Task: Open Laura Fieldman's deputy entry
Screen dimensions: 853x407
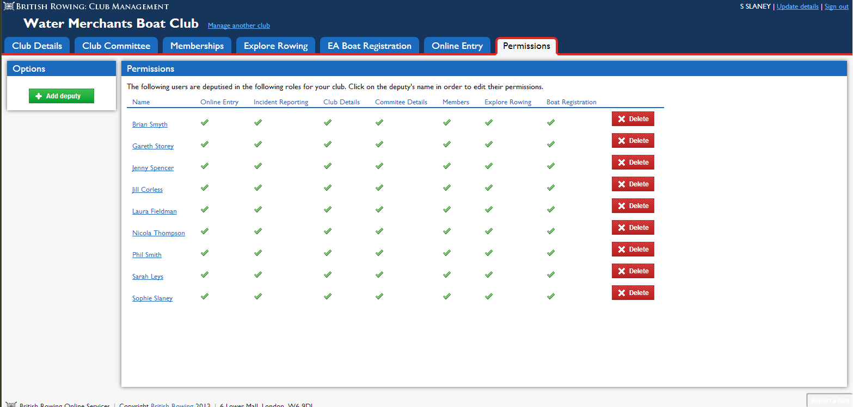Action: pyautogui.click(x=155, y=211)
